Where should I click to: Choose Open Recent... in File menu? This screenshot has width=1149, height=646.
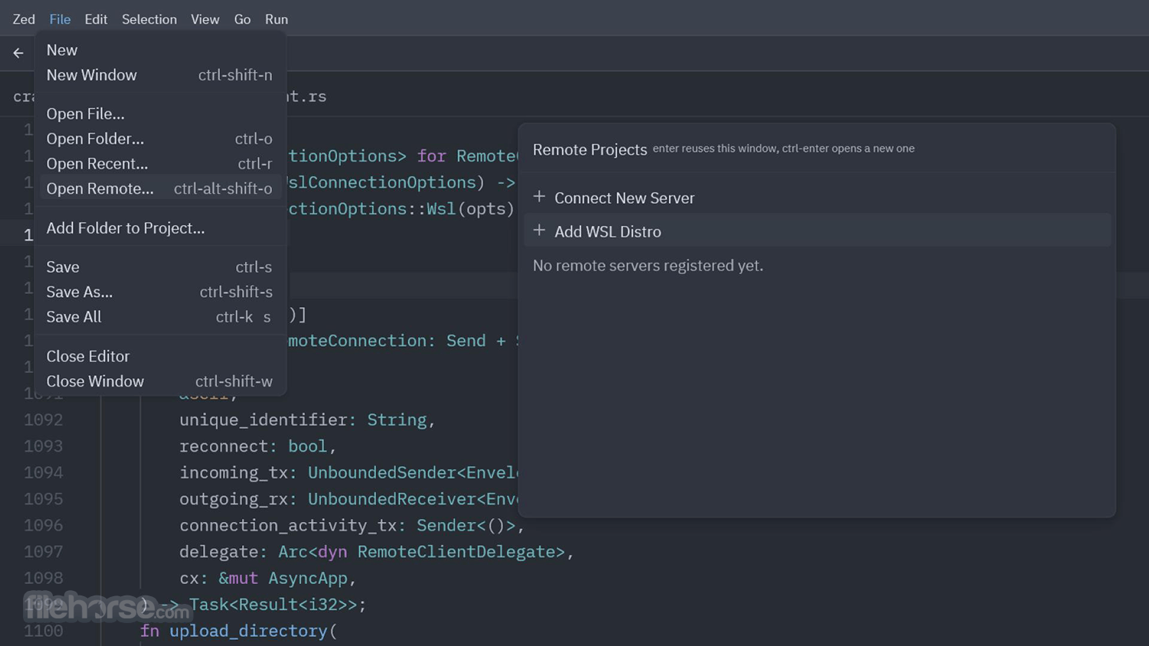[x=159, y=164]
